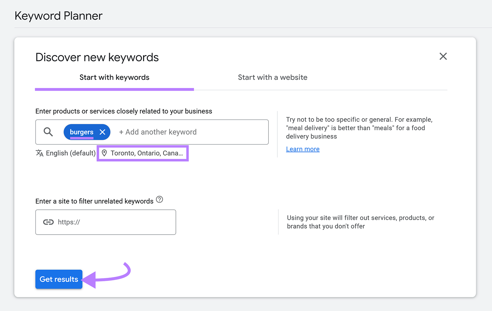Click the Get results button

click(x=59, y=279)
